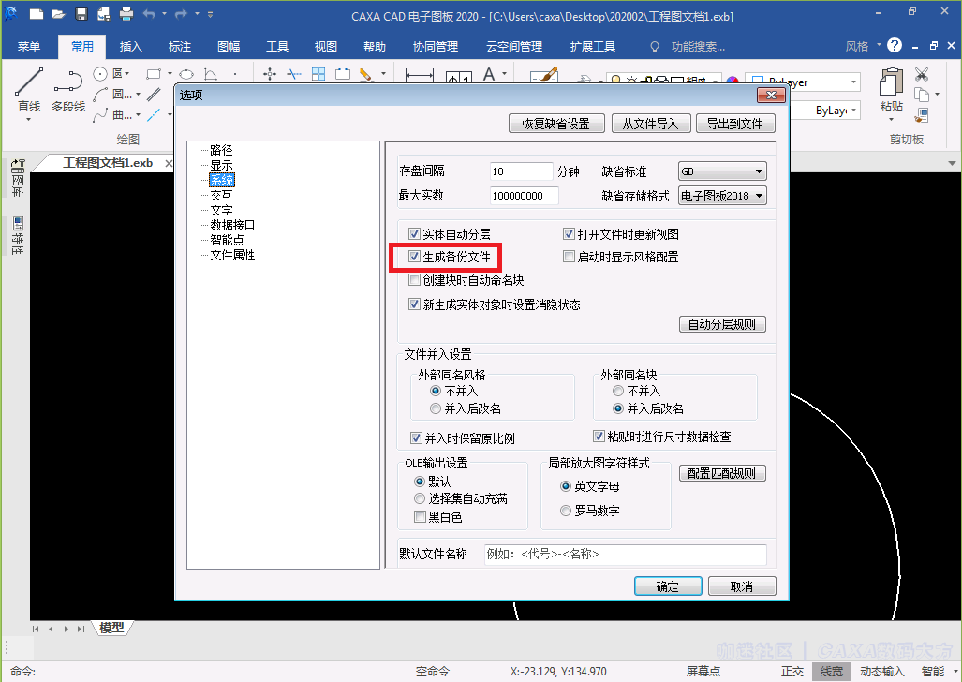Open 缺省标准 GB dropdown

click(723, 171)
